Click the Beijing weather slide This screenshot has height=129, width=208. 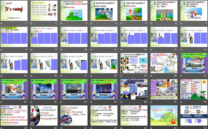[x=193, y=63]
